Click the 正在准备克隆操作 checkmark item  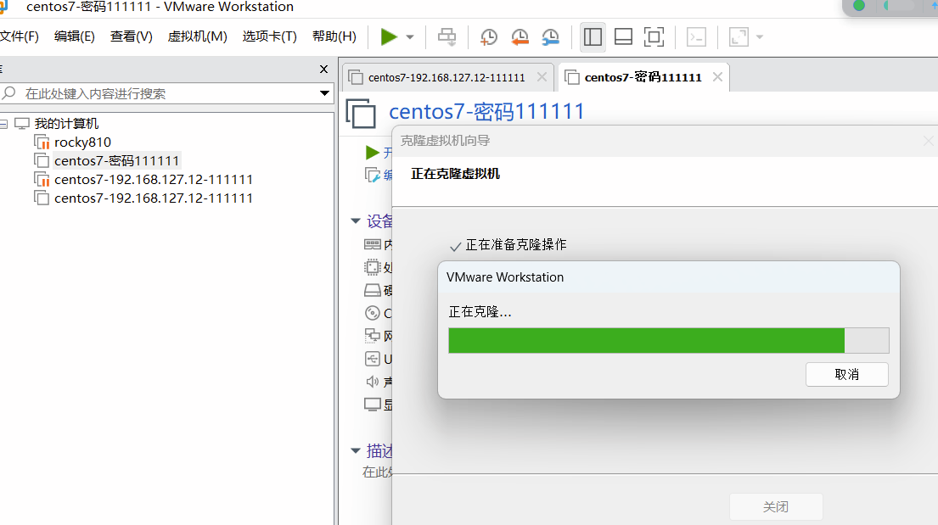coord(508,244)
